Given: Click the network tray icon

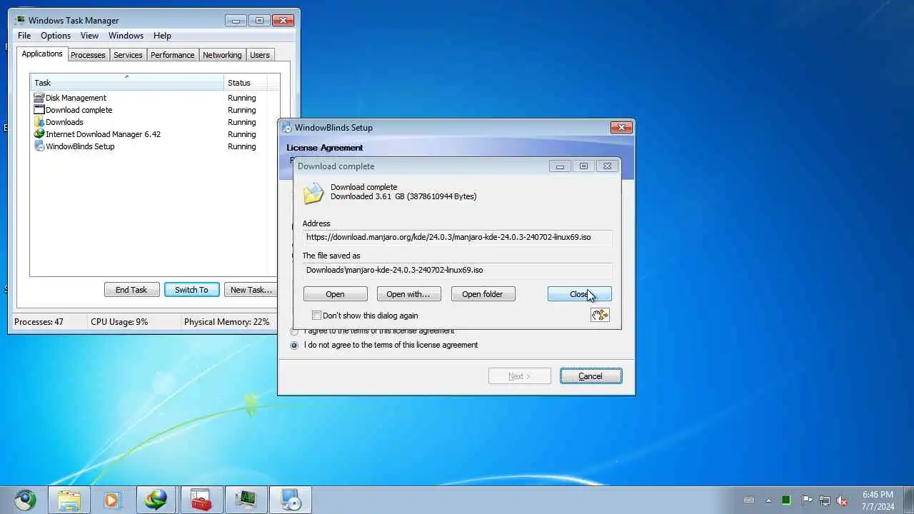Looking at the screenshot, I should click(x=825, y=500).
